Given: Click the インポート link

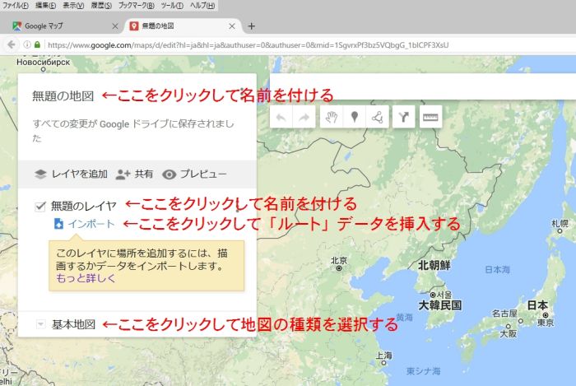Looking at the screenshot, I should [91, 224].
